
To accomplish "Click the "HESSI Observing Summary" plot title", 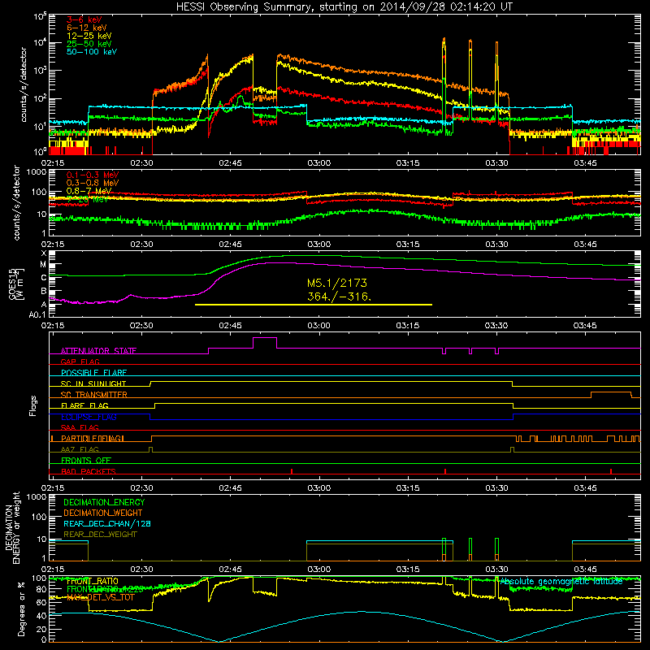I will point(344,7).
